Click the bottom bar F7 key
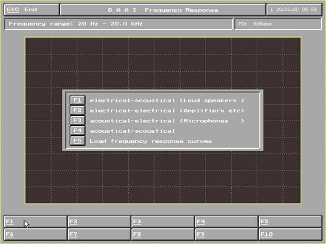 tap(99, 234)
